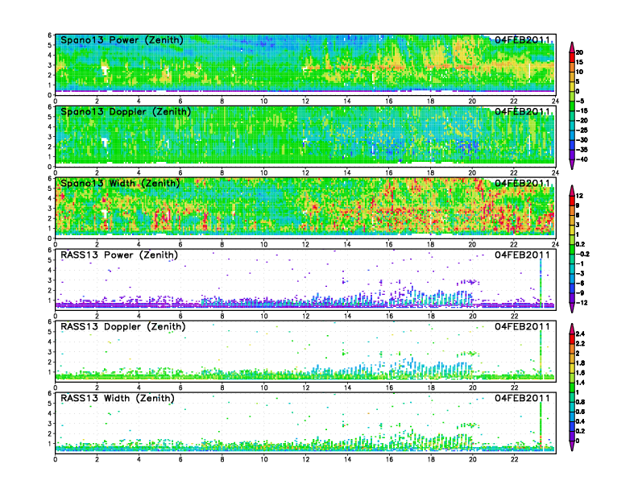Click the height 6 tick of Spano13 Power axis
The image size is (638, 493).
[50, 35]
